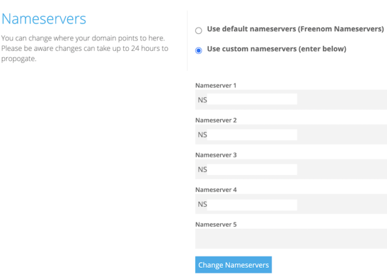Click the Nameserver 1 field label

click(x=216, y=85)
